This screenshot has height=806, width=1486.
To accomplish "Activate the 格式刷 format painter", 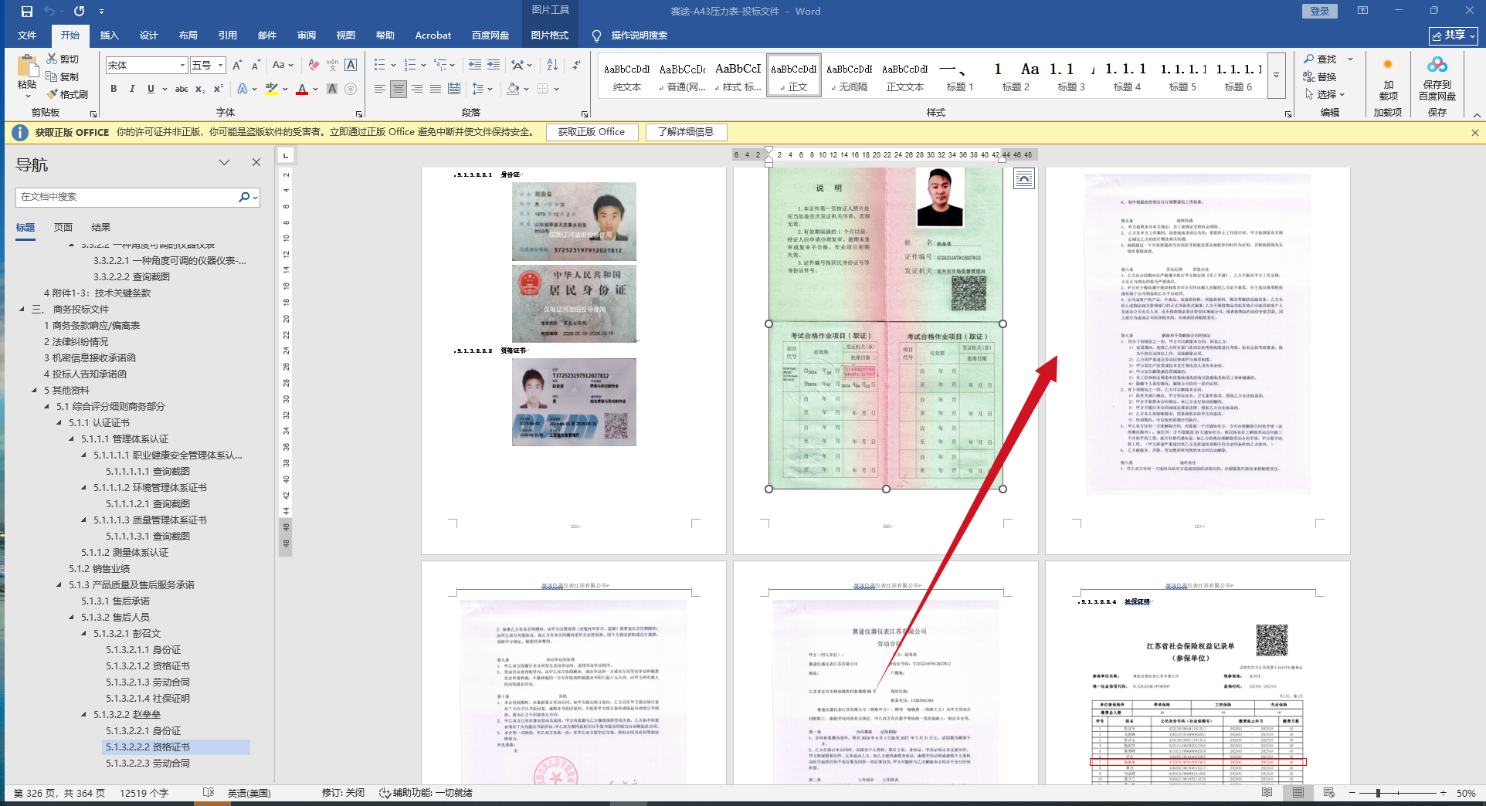I will tap(67, 94).
